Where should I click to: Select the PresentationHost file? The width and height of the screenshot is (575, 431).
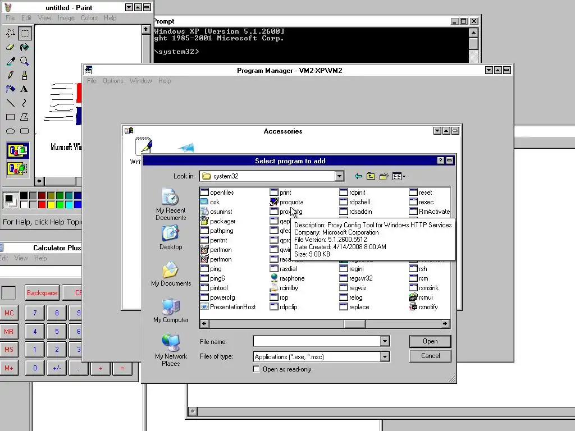point(228,307)
